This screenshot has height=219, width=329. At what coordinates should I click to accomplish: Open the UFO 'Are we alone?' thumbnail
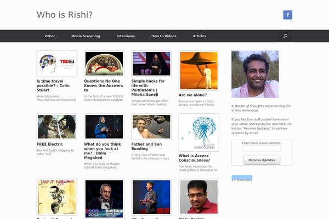pyautogui.click(x=199, y=71)
